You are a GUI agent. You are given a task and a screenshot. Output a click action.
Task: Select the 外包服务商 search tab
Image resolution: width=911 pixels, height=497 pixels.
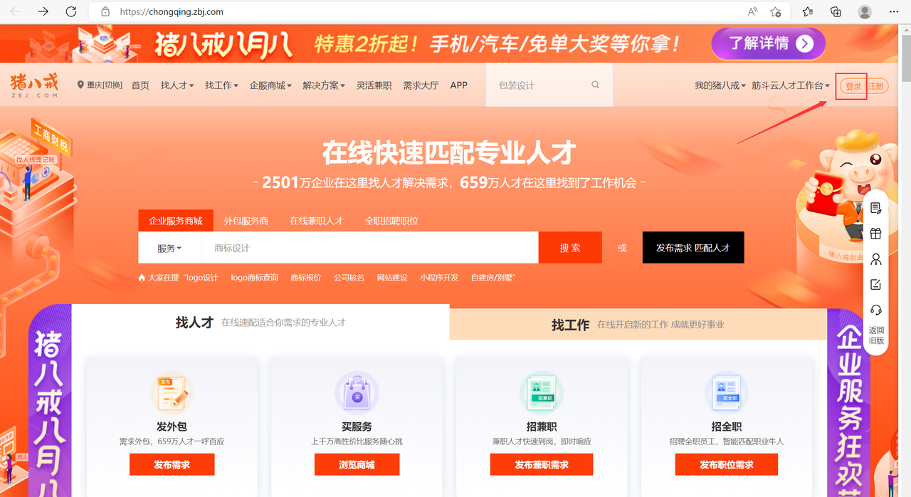(x=246, y=221)
